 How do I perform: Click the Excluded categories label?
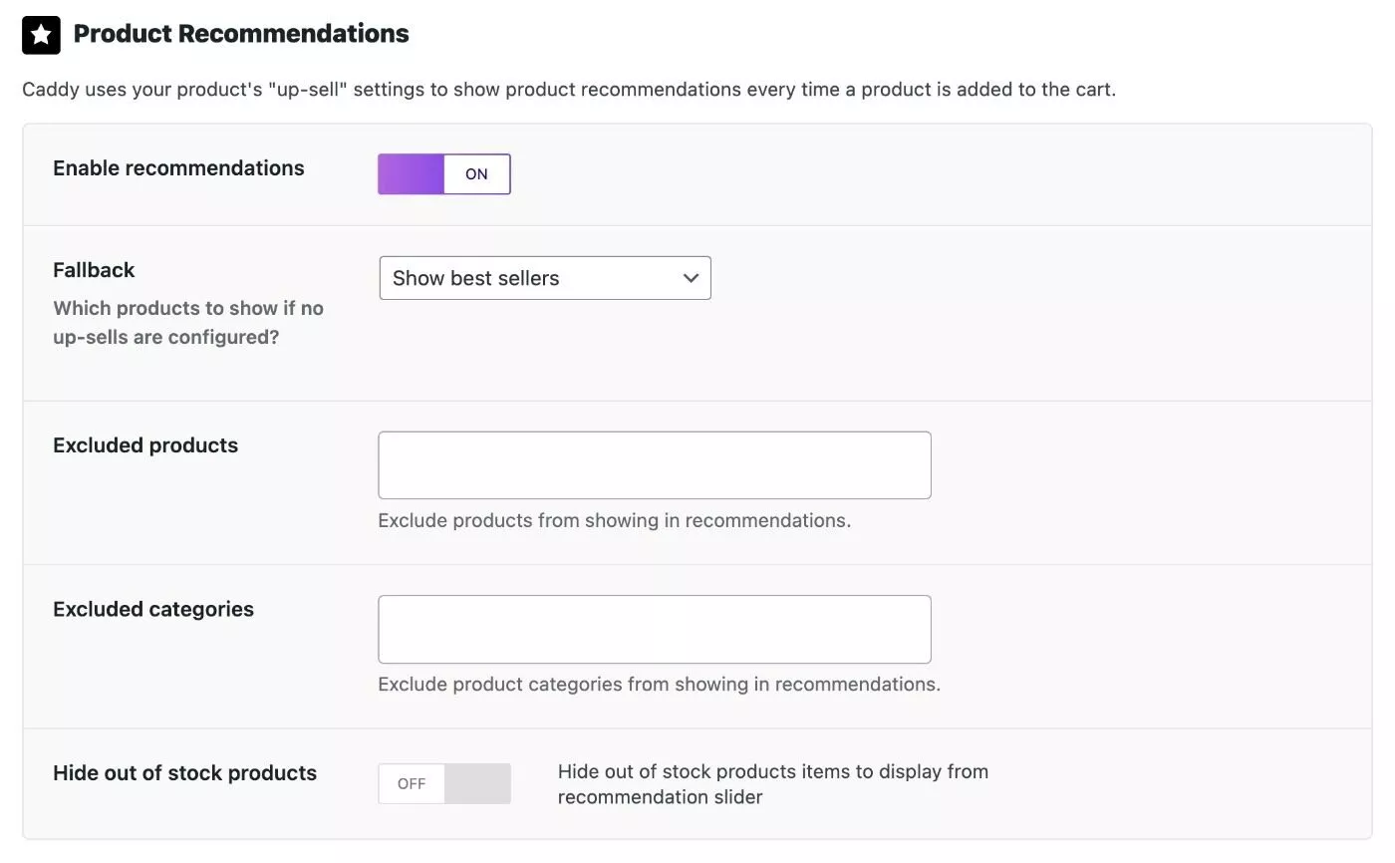point(153,610)
